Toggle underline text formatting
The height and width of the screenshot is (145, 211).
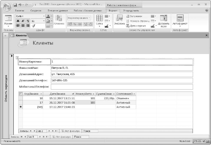27,21
